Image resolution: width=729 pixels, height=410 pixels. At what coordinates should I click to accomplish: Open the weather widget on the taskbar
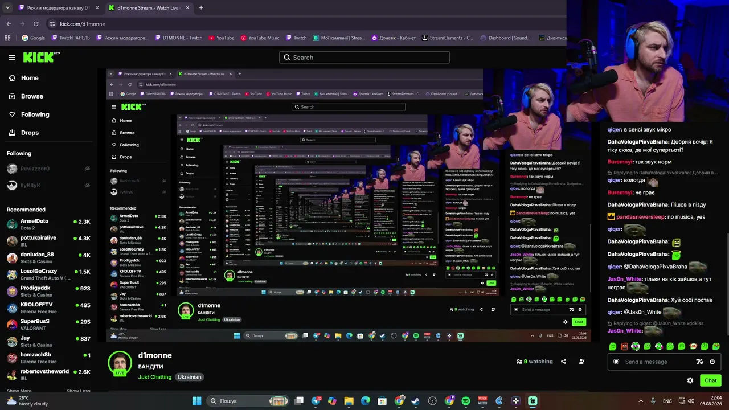28,401
